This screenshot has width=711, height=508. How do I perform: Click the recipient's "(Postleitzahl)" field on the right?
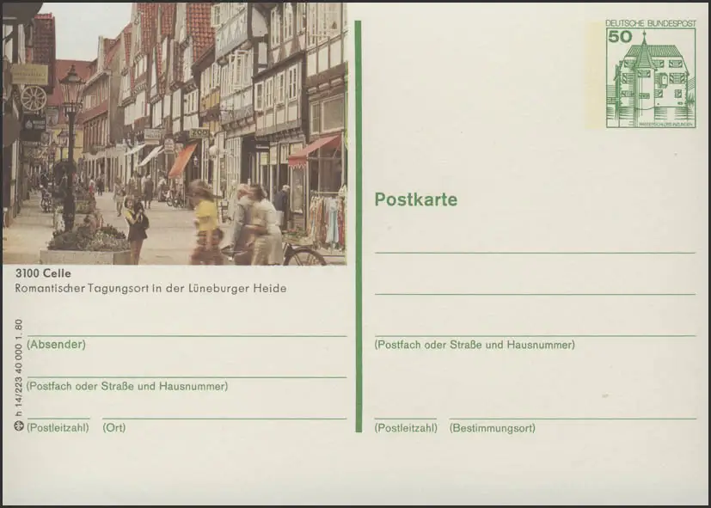tap(404, 427)
